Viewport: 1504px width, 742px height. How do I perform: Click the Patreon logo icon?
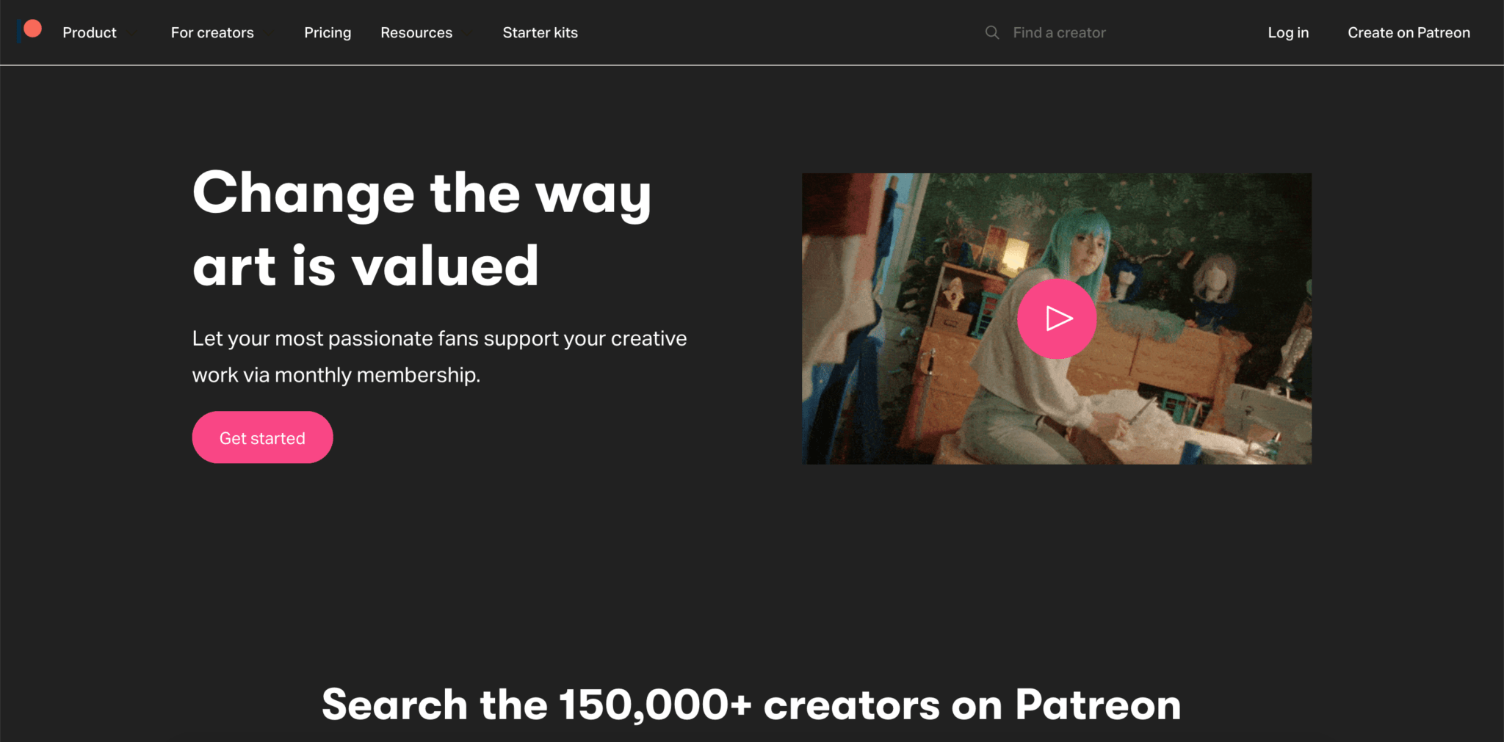(30, 30)
